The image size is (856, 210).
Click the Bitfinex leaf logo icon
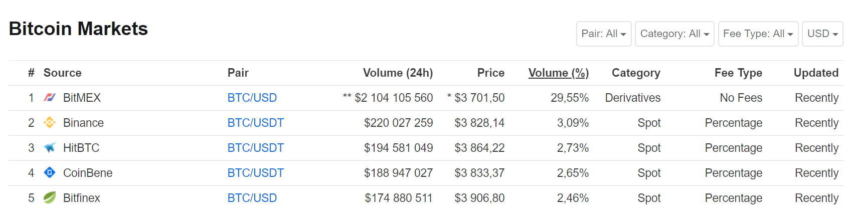tap(50, 197)
